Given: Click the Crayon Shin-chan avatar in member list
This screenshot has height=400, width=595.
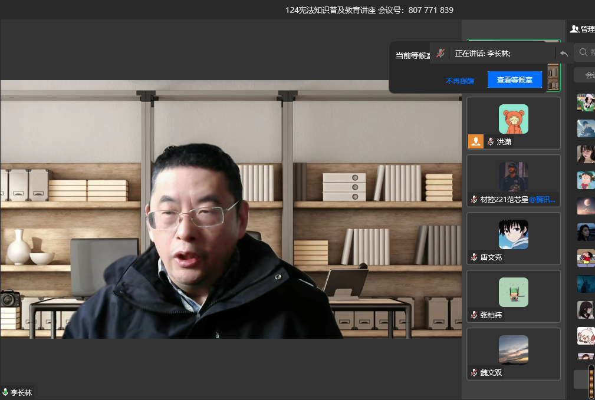Looking at the screenshot, I should 586,258.
